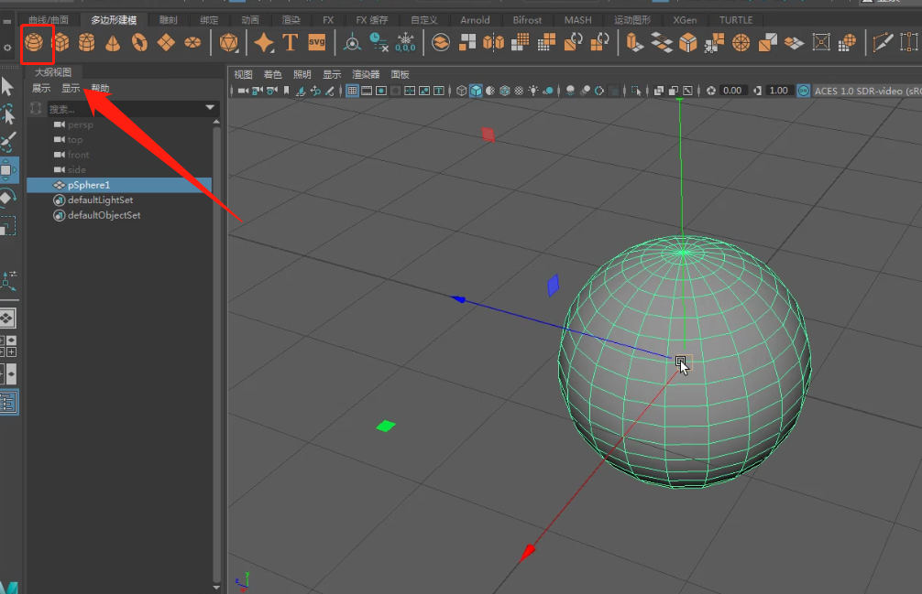
Task: Import an SVG with the svg icon
Action: (x=316, y=42)
